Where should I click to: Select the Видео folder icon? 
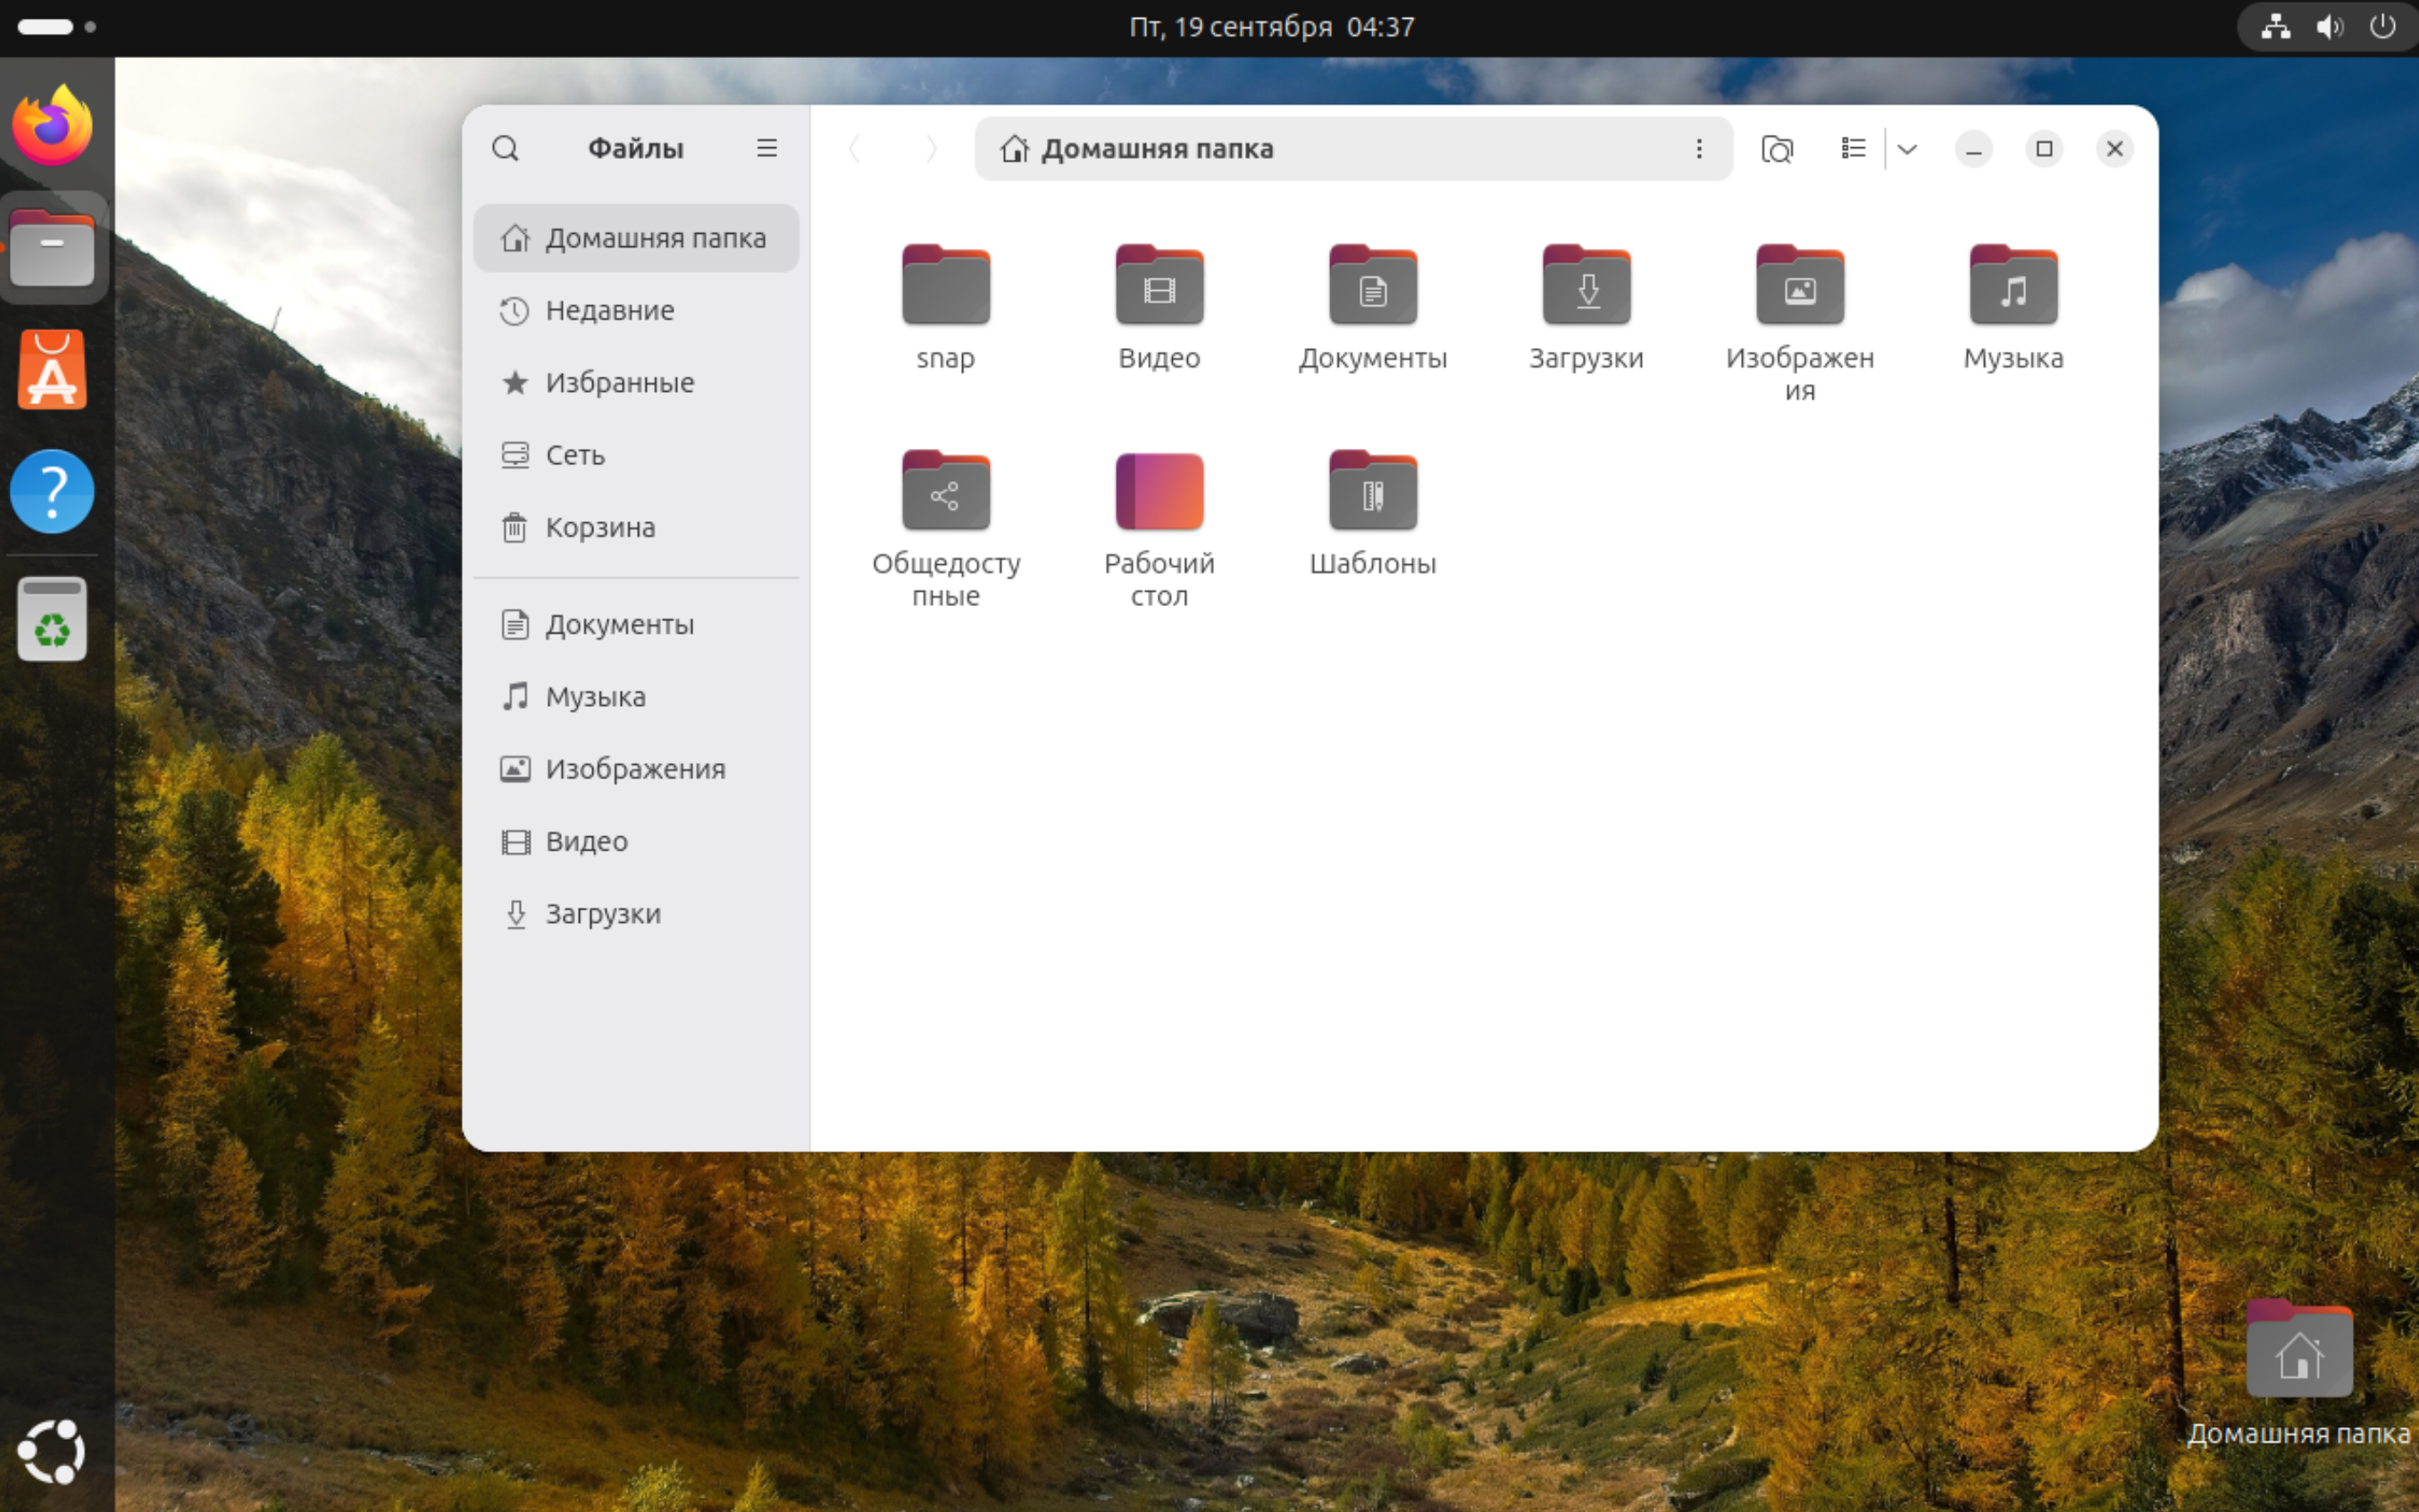pyautogui.click(x=1159, y=285)
